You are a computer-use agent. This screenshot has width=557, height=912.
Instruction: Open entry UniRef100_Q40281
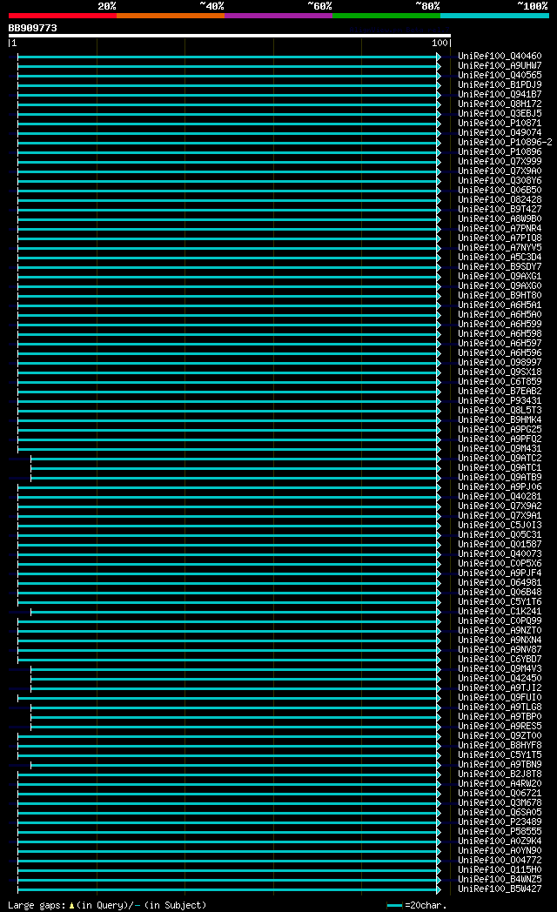500,497
